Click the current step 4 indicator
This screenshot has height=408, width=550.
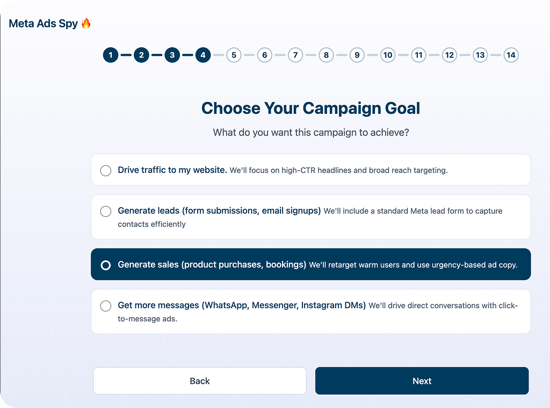pos(203,55)
